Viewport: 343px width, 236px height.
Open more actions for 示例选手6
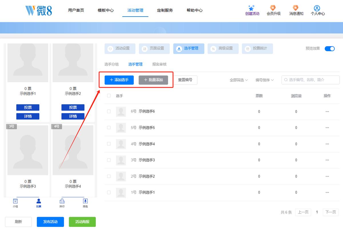point(327,112)
